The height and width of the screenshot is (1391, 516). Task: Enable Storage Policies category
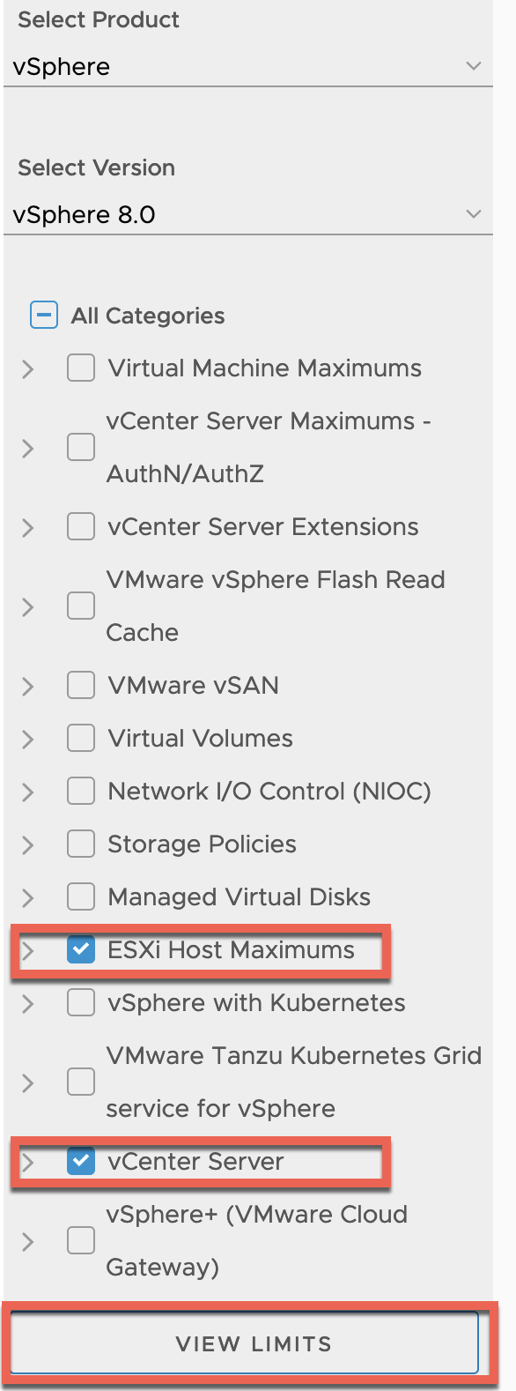(x=80, y=844)
